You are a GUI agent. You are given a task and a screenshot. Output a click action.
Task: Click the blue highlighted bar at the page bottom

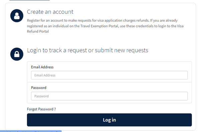point(31,131)
